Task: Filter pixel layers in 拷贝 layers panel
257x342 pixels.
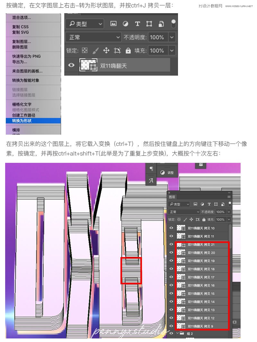Action: point(195,204)
